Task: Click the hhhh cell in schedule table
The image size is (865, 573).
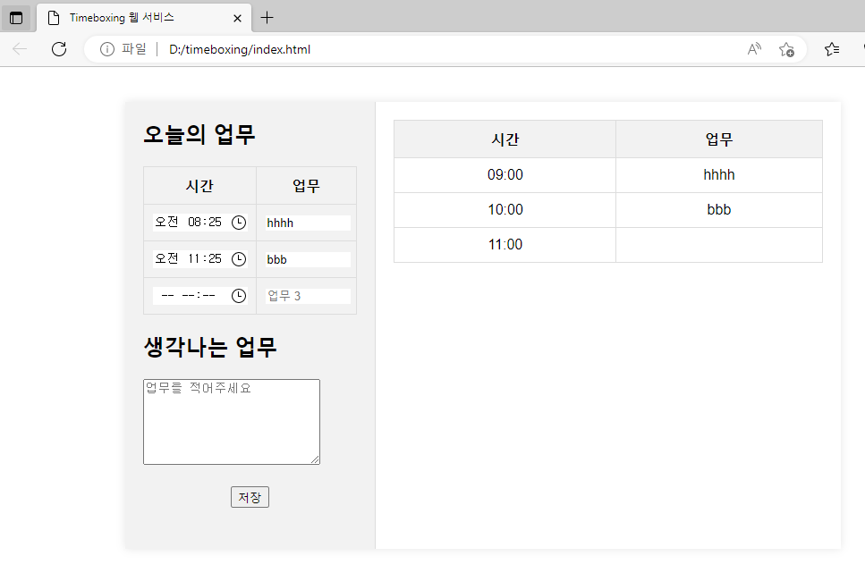Action: tap(719, 175)
